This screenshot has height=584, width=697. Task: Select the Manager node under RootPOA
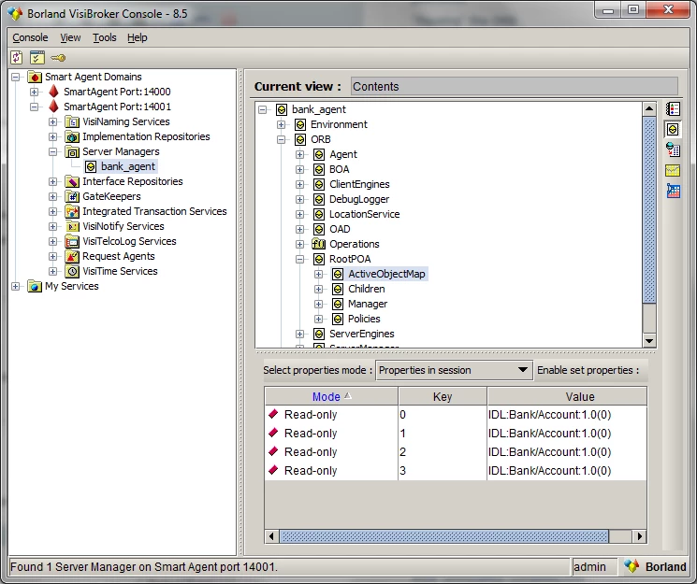click(x=368, y=304)
